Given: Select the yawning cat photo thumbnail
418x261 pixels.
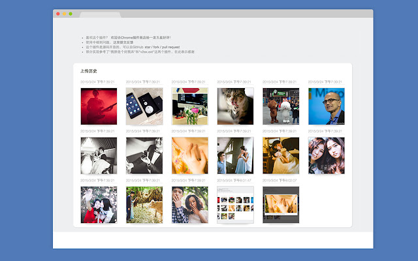Looking at the screenshot, I should click(235, 106).
